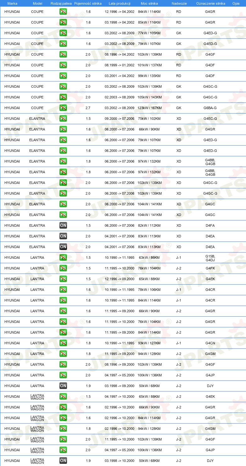The height and width of the screenshot is (466, 246).
Task: Click the petrol icon in the Lantra Wagon 84kW / 114KM row
Action: coord(63,418)
